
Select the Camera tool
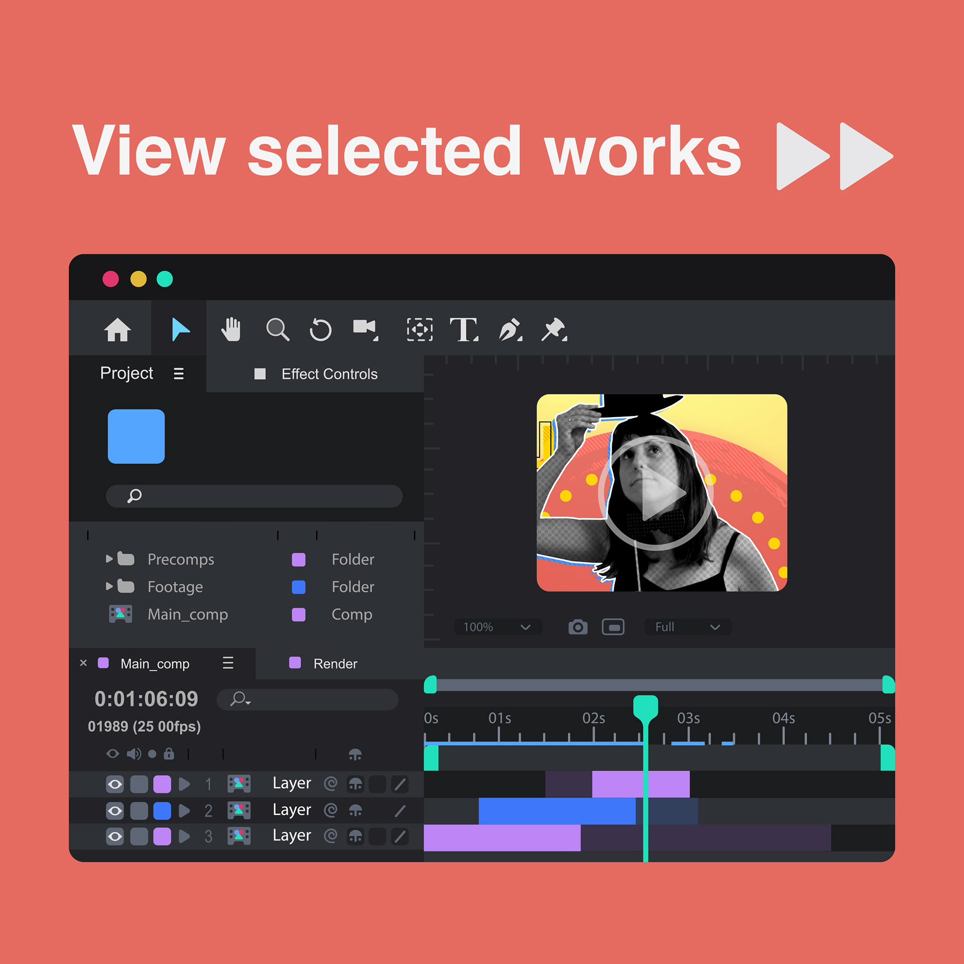tap(365, 329)
